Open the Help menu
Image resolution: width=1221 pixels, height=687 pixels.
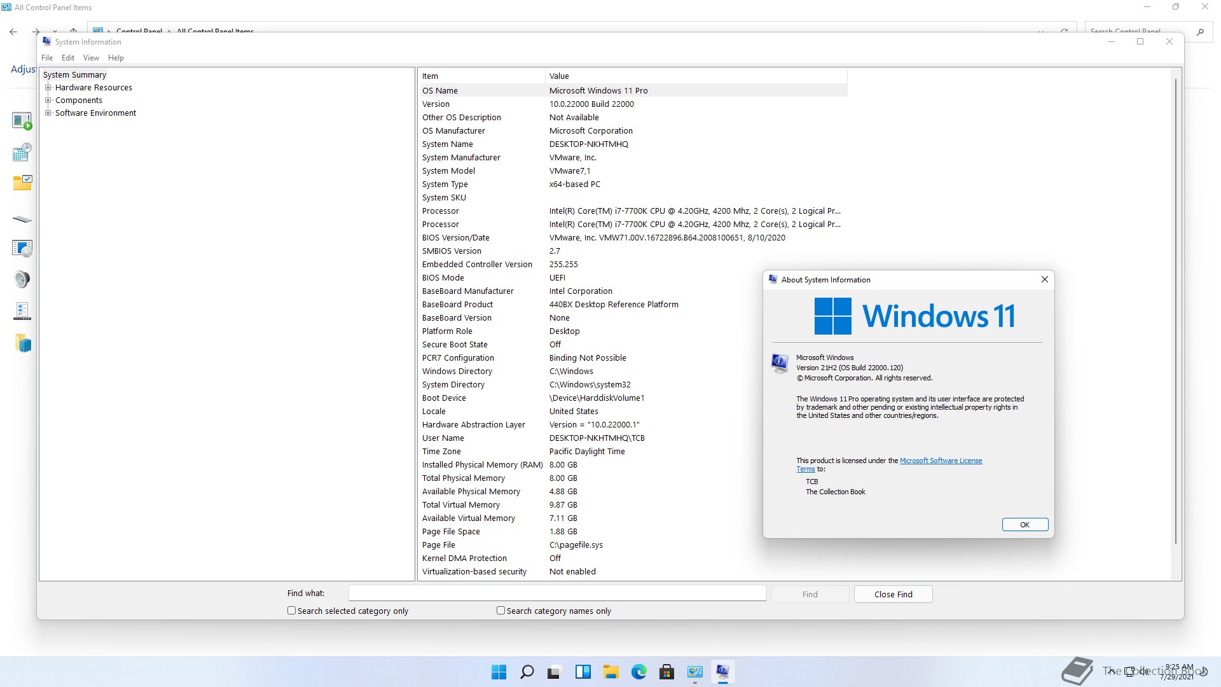tap(116, 58)
